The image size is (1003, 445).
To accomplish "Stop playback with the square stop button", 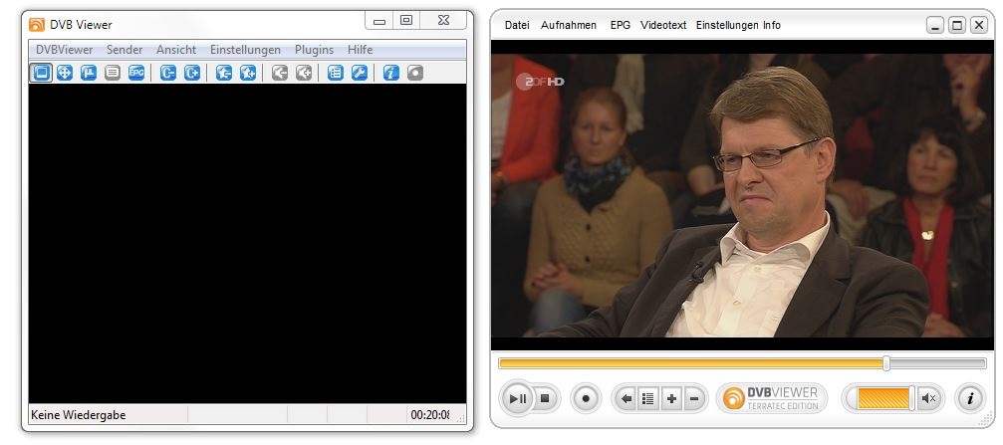I will pyautogui.click(x=545, y=399).
